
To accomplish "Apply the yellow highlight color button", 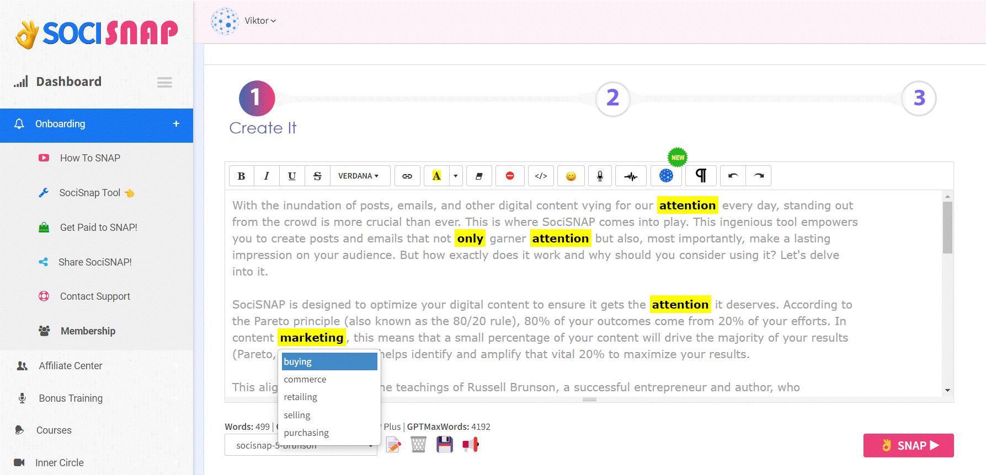I will [x=436, y=176].
